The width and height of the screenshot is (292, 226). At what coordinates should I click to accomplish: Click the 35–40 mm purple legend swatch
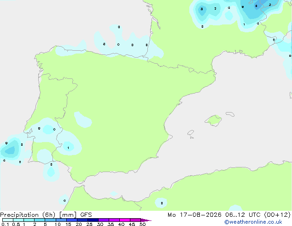coord(114,220)
